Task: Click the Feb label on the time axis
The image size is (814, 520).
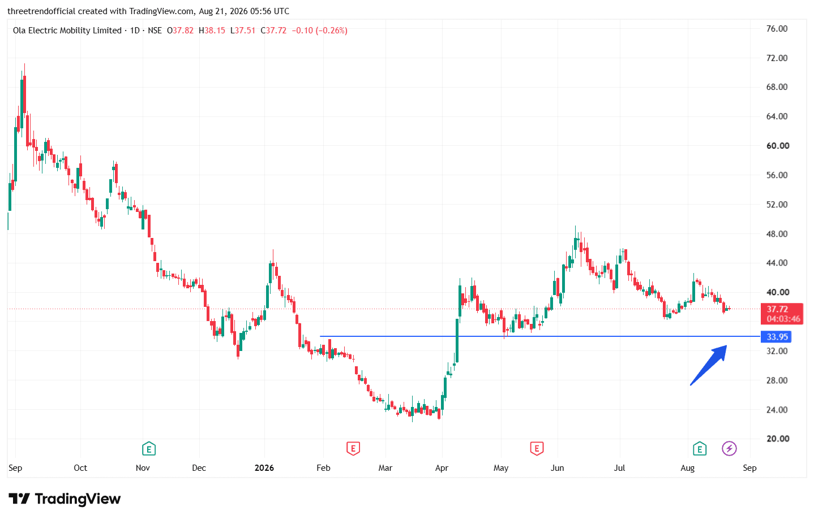Action: [323, 468]
